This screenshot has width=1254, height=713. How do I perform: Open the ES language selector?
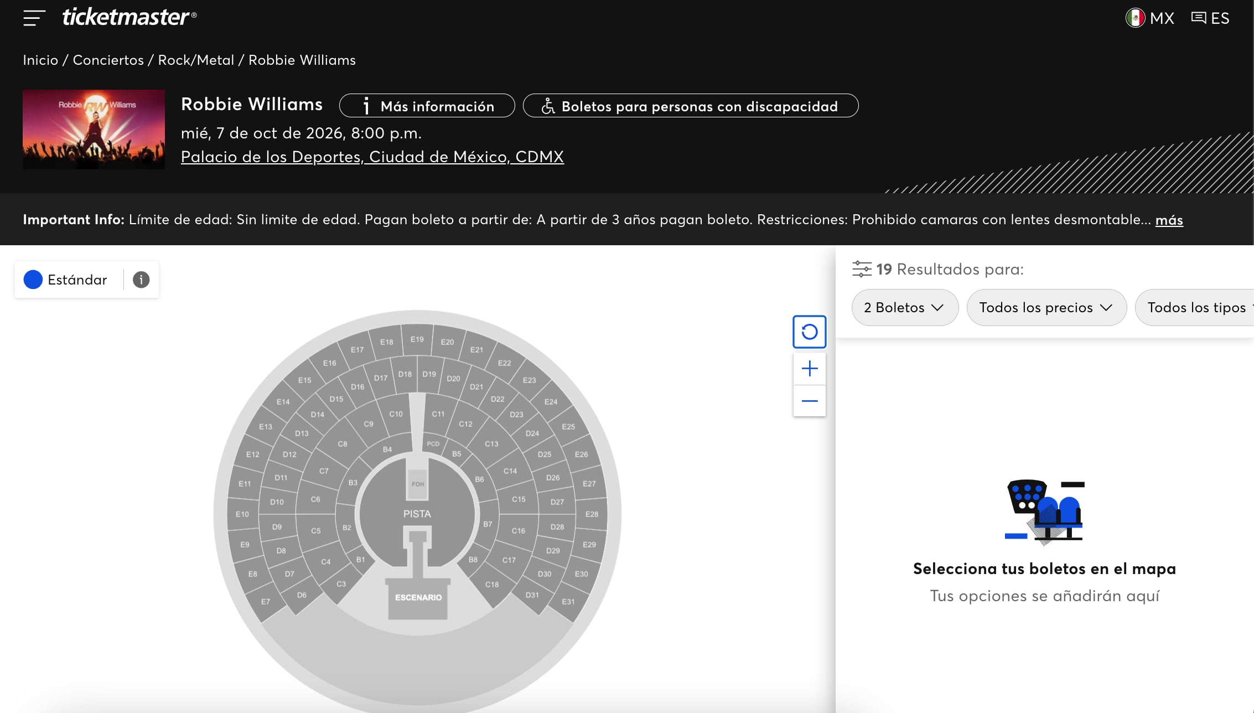(1211, 18)
